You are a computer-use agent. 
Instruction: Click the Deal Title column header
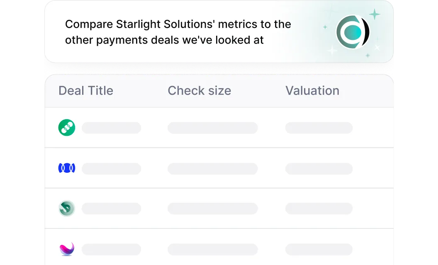pos(86,91)
